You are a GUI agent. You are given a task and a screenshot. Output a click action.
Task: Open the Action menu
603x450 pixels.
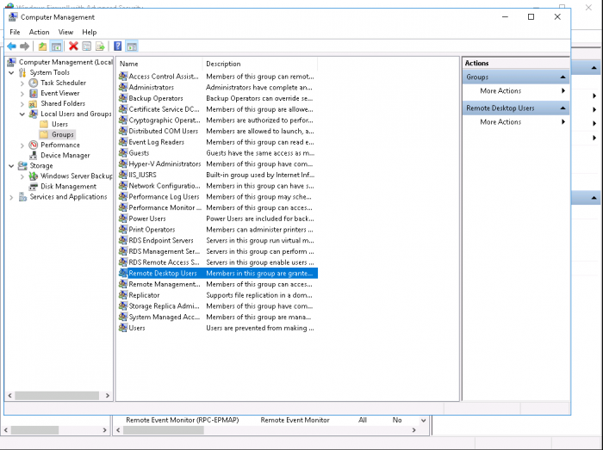[x=40, y=32]
